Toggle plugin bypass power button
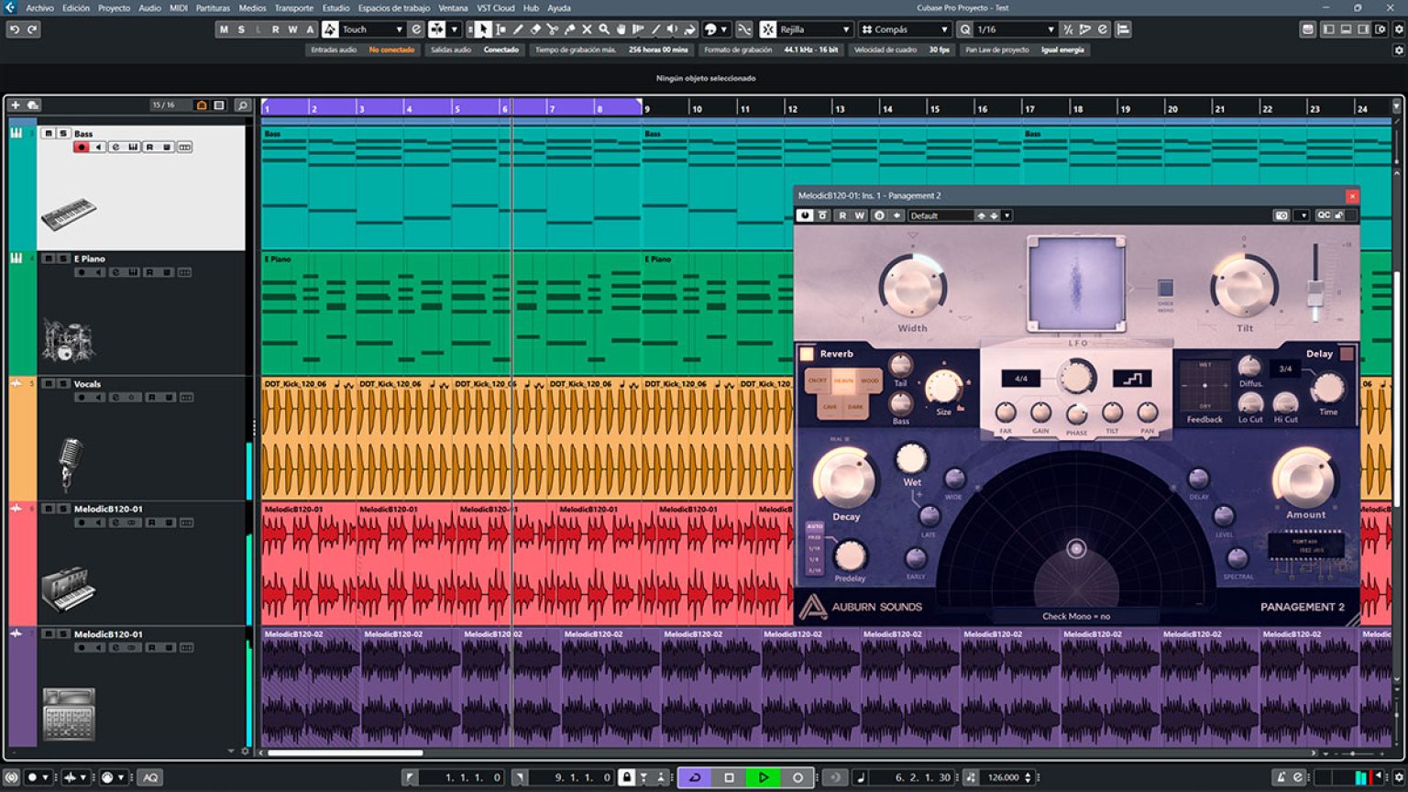Image resolution: width=1408 pixels, height=792 pixels. 805,215
